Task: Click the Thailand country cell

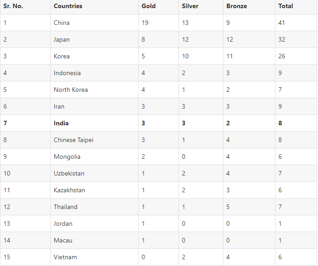Action: (x=66, y=207)
